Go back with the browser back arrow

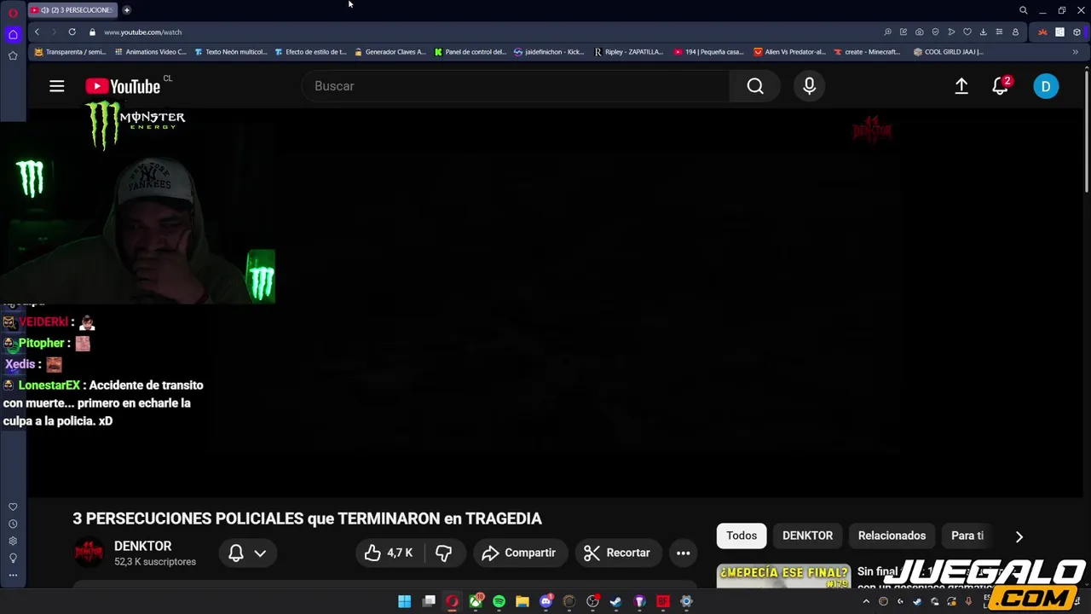pos(37,32)
